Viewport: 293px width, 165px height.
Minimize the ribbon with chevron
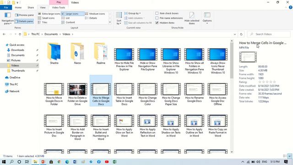coord(286,7)
